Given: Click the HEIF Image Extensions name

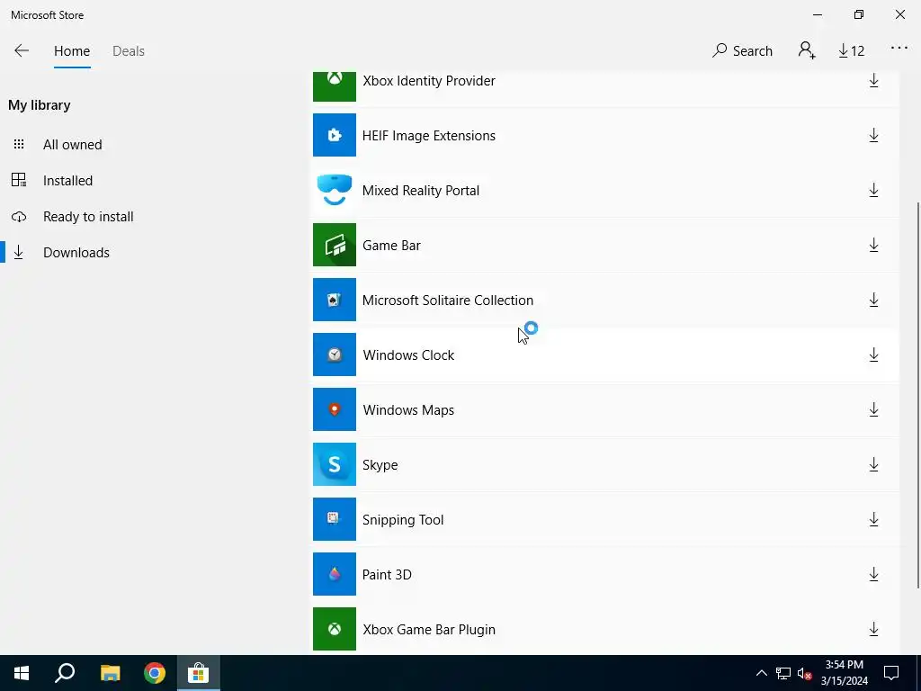Looking at the screenshot, I should click(x=429, y=135).
